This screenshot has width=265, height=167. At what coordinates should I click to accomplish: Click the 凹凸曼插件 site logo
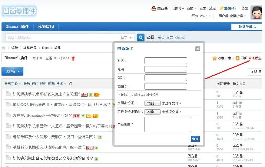click(19, 11)
